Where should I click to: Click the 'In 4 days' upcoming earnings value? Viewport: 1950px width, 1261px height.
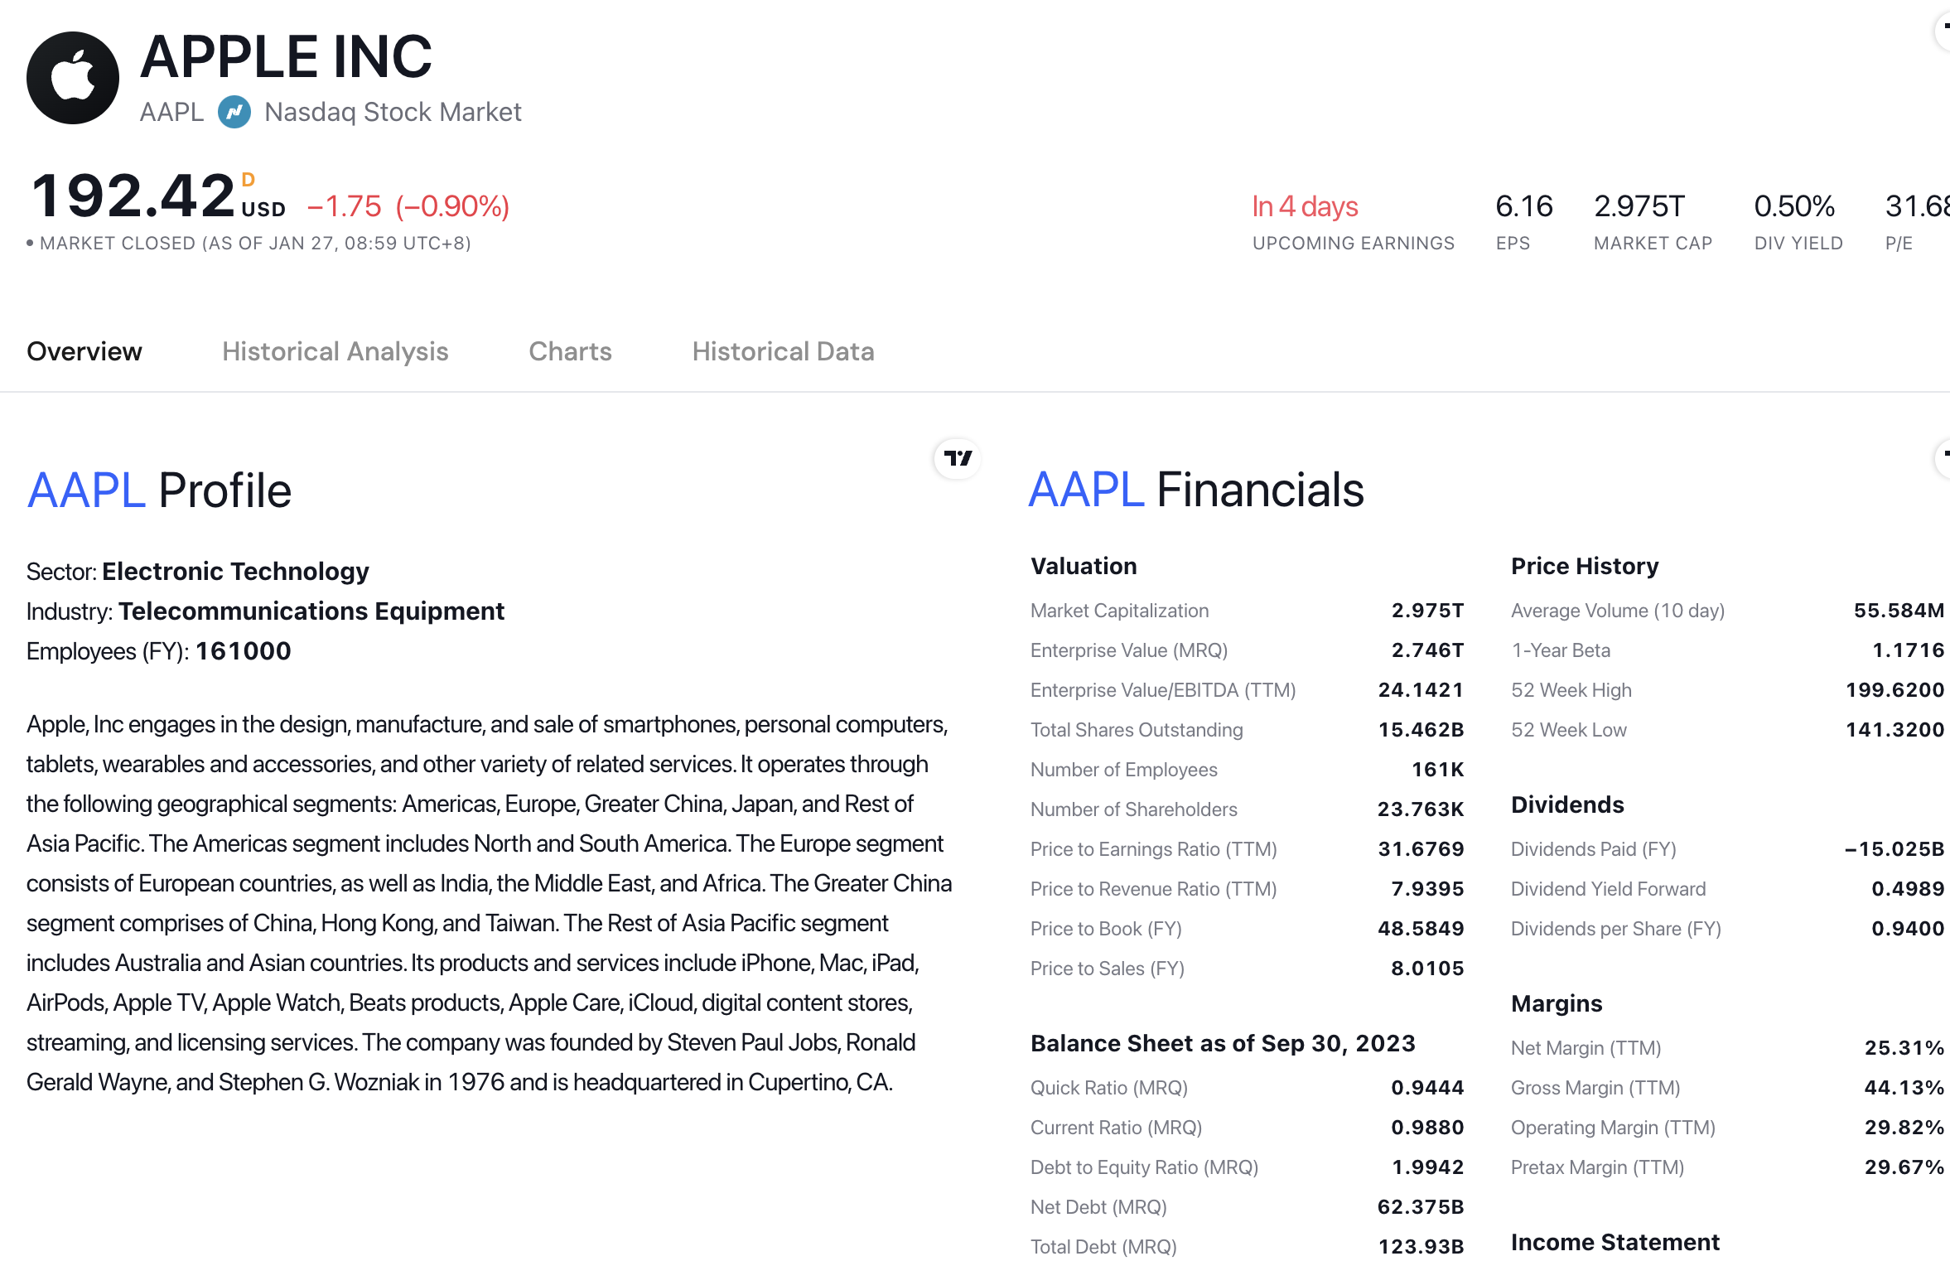1305,206
